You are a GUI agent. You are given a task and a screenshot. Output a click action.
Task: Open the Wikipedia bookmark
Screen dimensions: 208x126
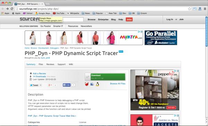coord(73,13)
